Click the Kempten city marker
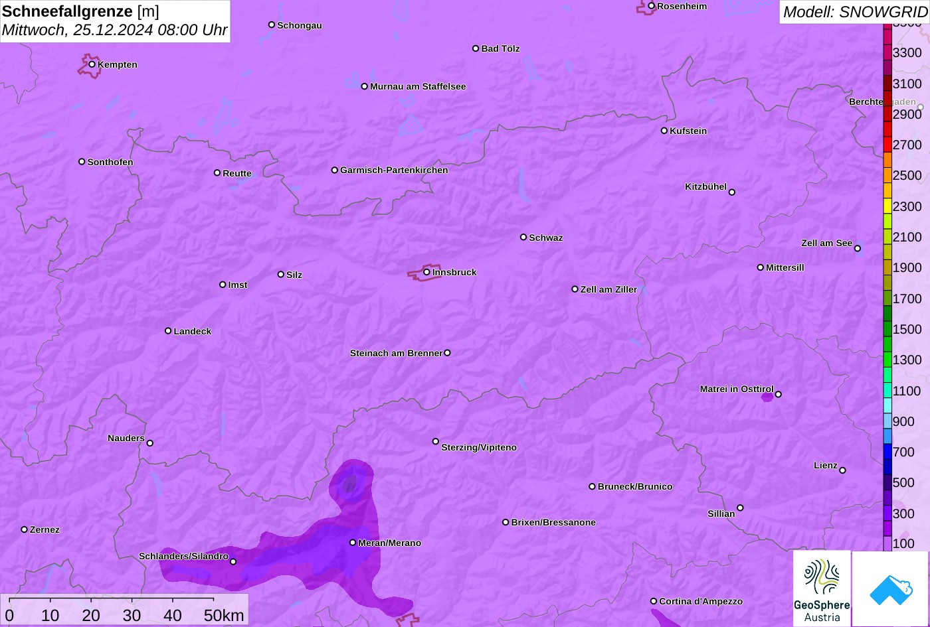The image size is (930, 627). pyautogui.click(x=92, y=64)
